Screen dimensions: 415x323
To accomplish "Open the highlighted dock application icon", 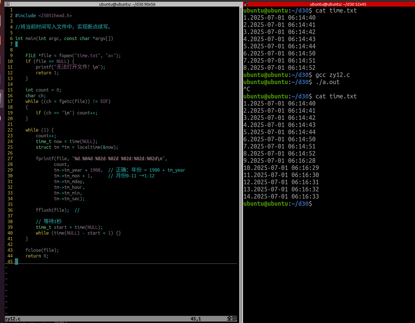I will [x=1, y=98].
